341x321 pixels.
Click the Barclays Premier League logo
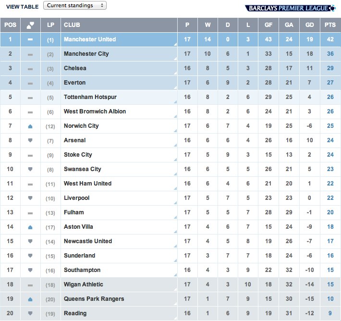(290, 8)
